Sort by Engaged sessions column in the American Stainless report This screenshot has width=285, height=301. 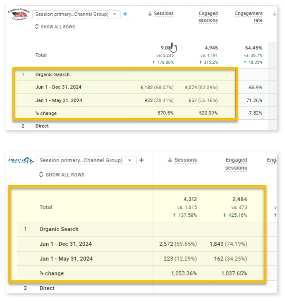pos(208,17)
